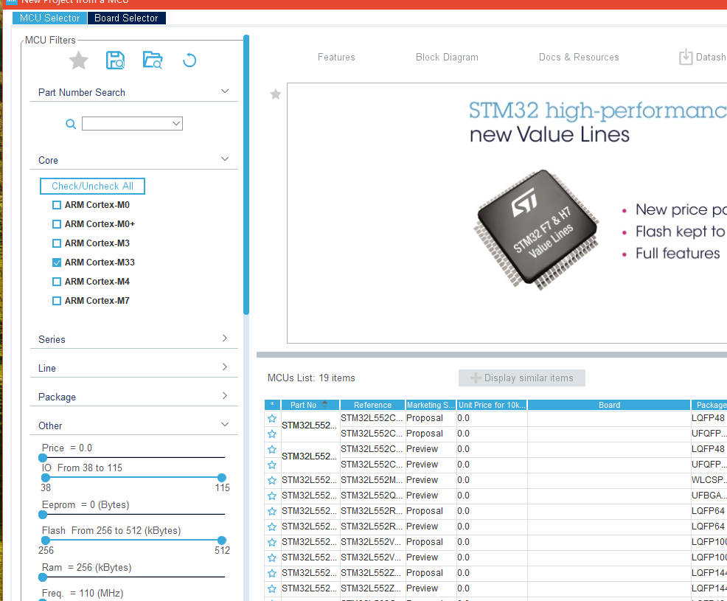Click the Flash maximum slider handle at 512
This screenshot has height=601, width=727.
(222, 541)
